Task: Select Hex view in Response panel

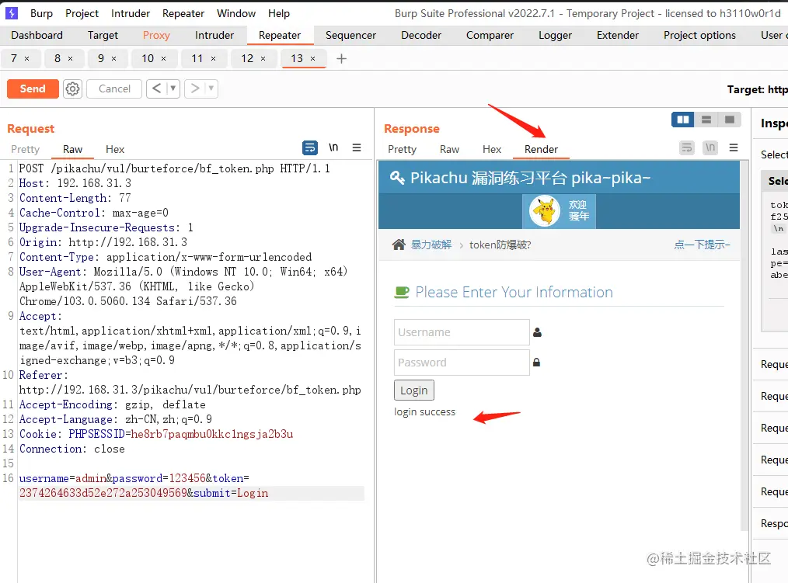Action: pos(491,149)
